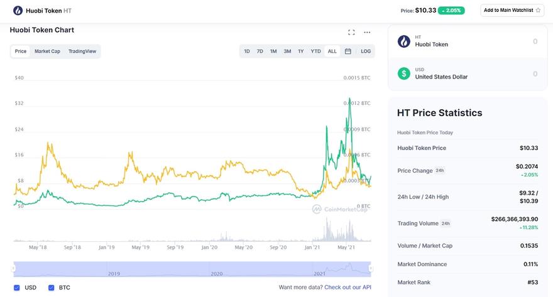Click the Volume / Market Cap 0.1535 value

(529, 246)
